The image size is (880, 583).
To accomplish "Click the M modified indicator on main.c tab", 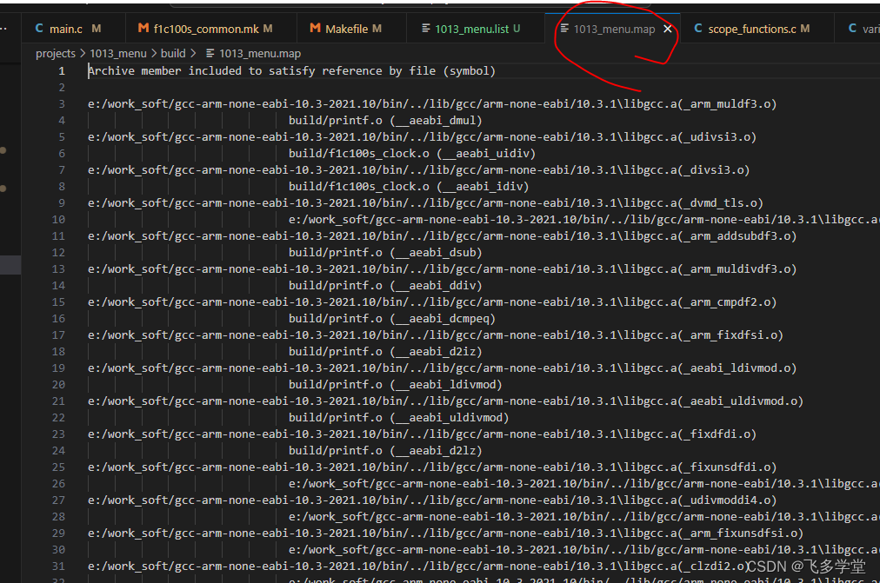I will click(96, 29).
